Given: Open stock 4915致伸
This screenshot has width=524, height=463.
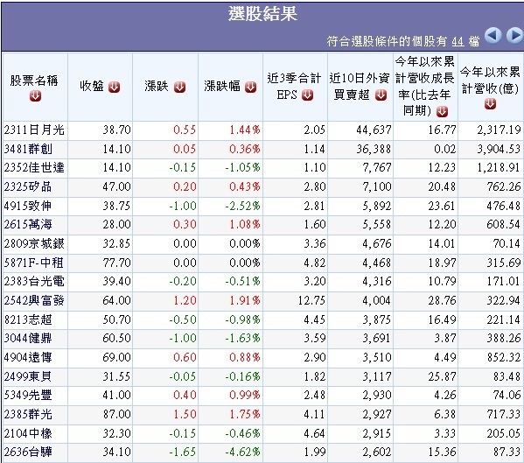Looking at the screenshot, I should (x=28, y=206).
